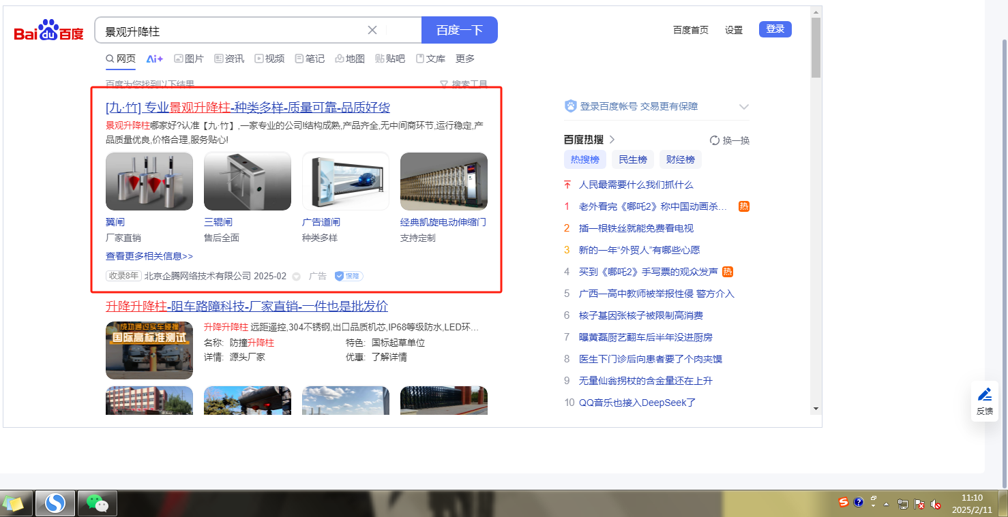Click the 换一换 refresh icon
Screen dimensions: 1008x517
click(x=715, y=140)
